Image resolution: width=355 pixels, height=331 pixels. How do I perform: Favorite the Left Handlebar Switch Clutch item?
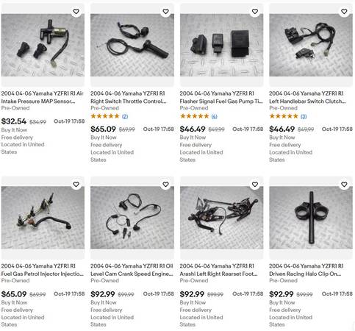pos(344,12)
